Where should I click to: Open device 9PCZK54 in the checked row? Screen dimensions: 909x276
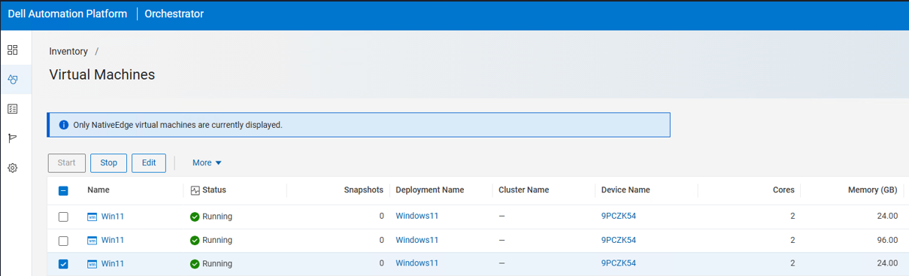(619, 264)
